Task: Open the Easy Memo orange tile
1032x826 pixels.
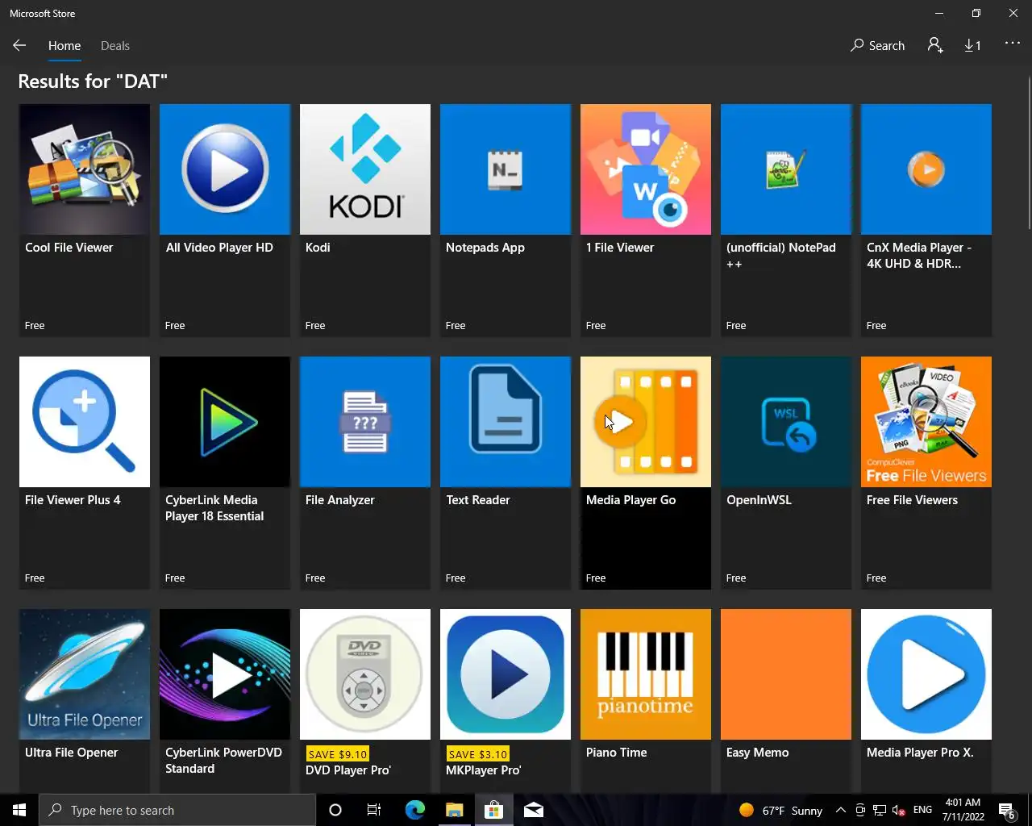Action: tap(786, 674)
